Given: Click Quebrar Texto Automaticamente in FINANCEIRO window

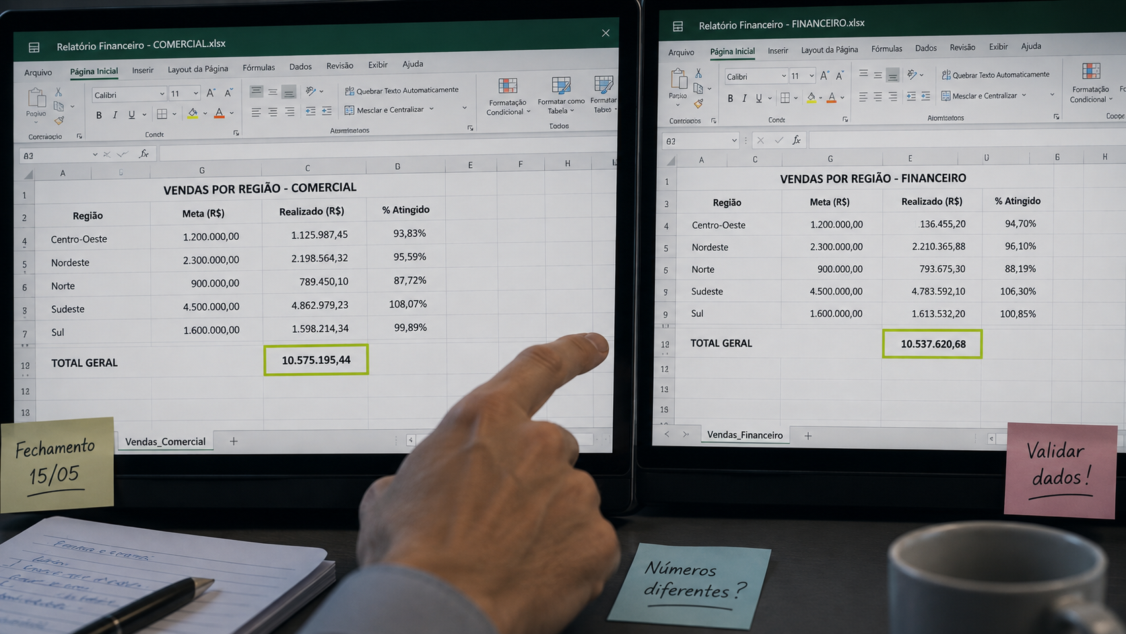Looking at the screenshot, I should (995, 75).
